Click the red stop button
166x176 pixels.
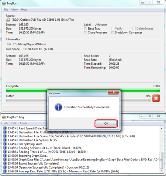(156, 98)
